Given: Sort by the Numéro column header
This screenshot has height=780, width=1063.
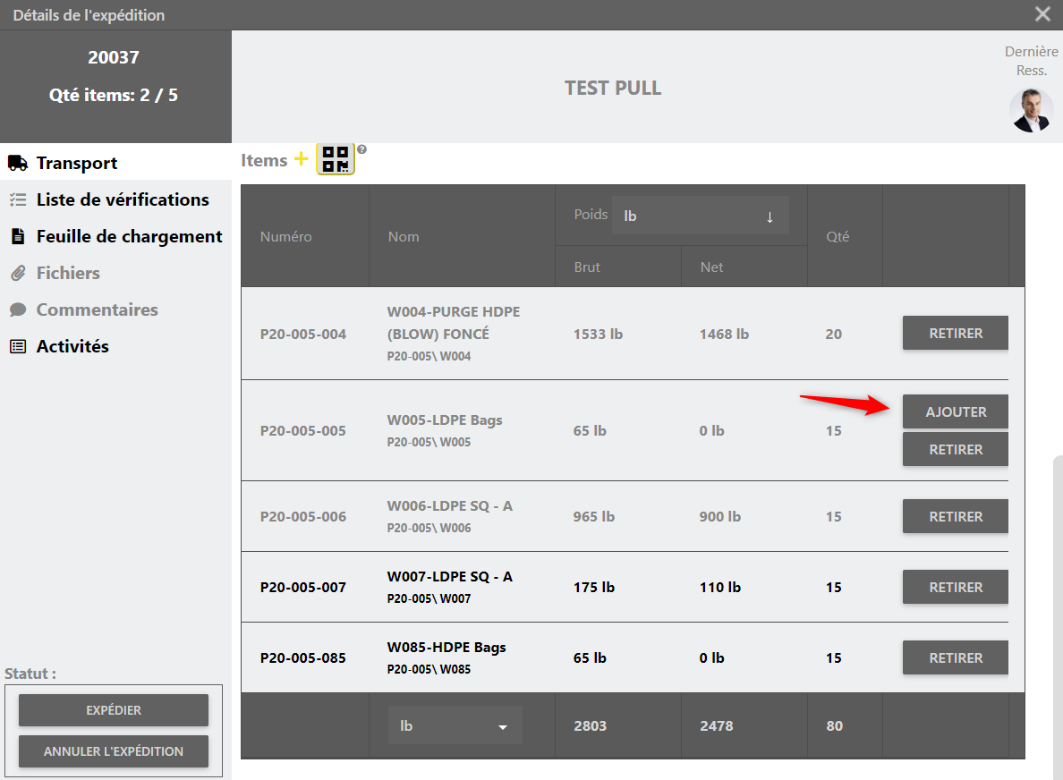Looking at the screenshot, I should (286, 236).
